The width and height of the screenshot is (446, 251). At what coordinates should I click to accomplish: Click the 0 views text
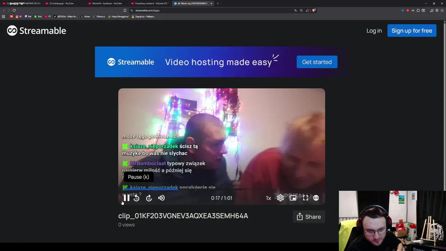point(126,225)
